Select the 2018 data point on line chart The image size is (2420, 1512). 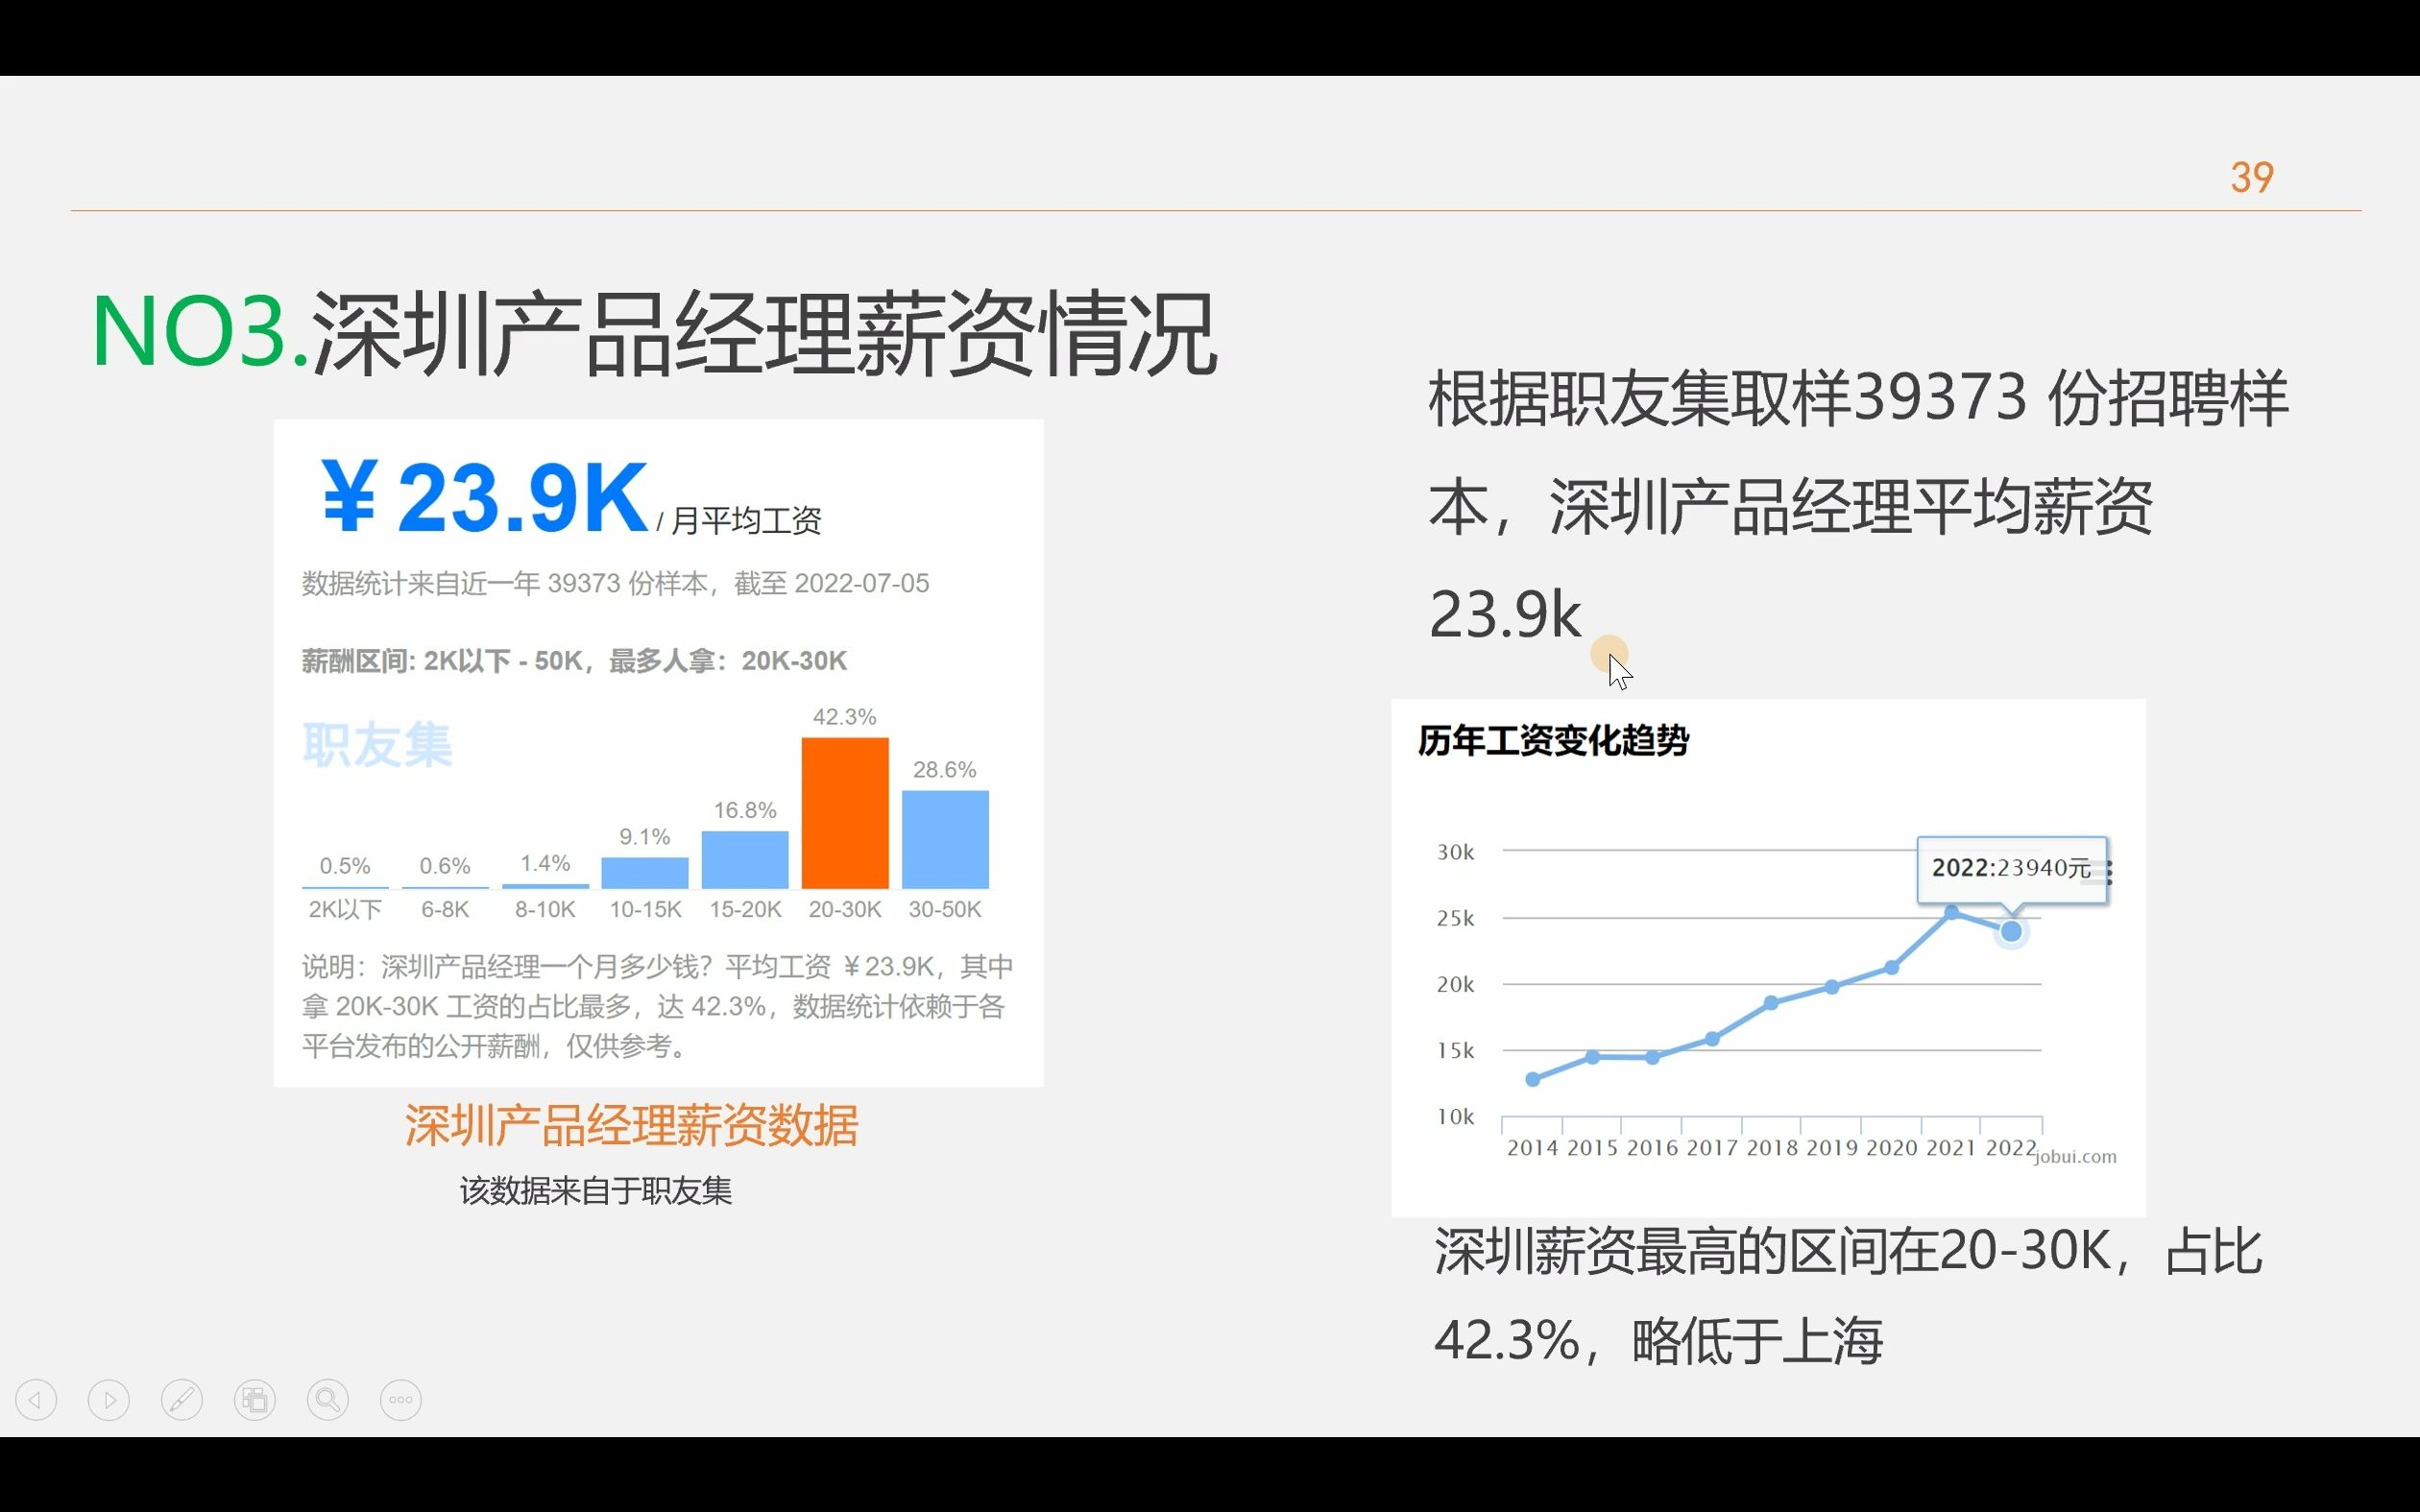pyautogui.click(x=1771, y=1003)
